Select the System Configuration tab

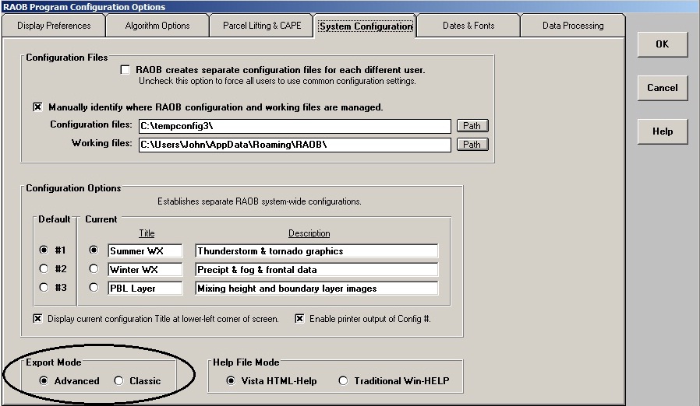366,26
